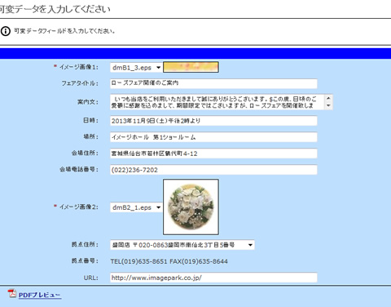Click the information icon near 可変データフィールド
The height and width of the screenshot is (307, 391).
coord(6,31)
